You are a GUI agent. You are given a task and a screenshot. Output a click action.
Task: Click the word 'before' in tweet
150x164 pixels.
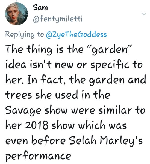pos(49,140)
